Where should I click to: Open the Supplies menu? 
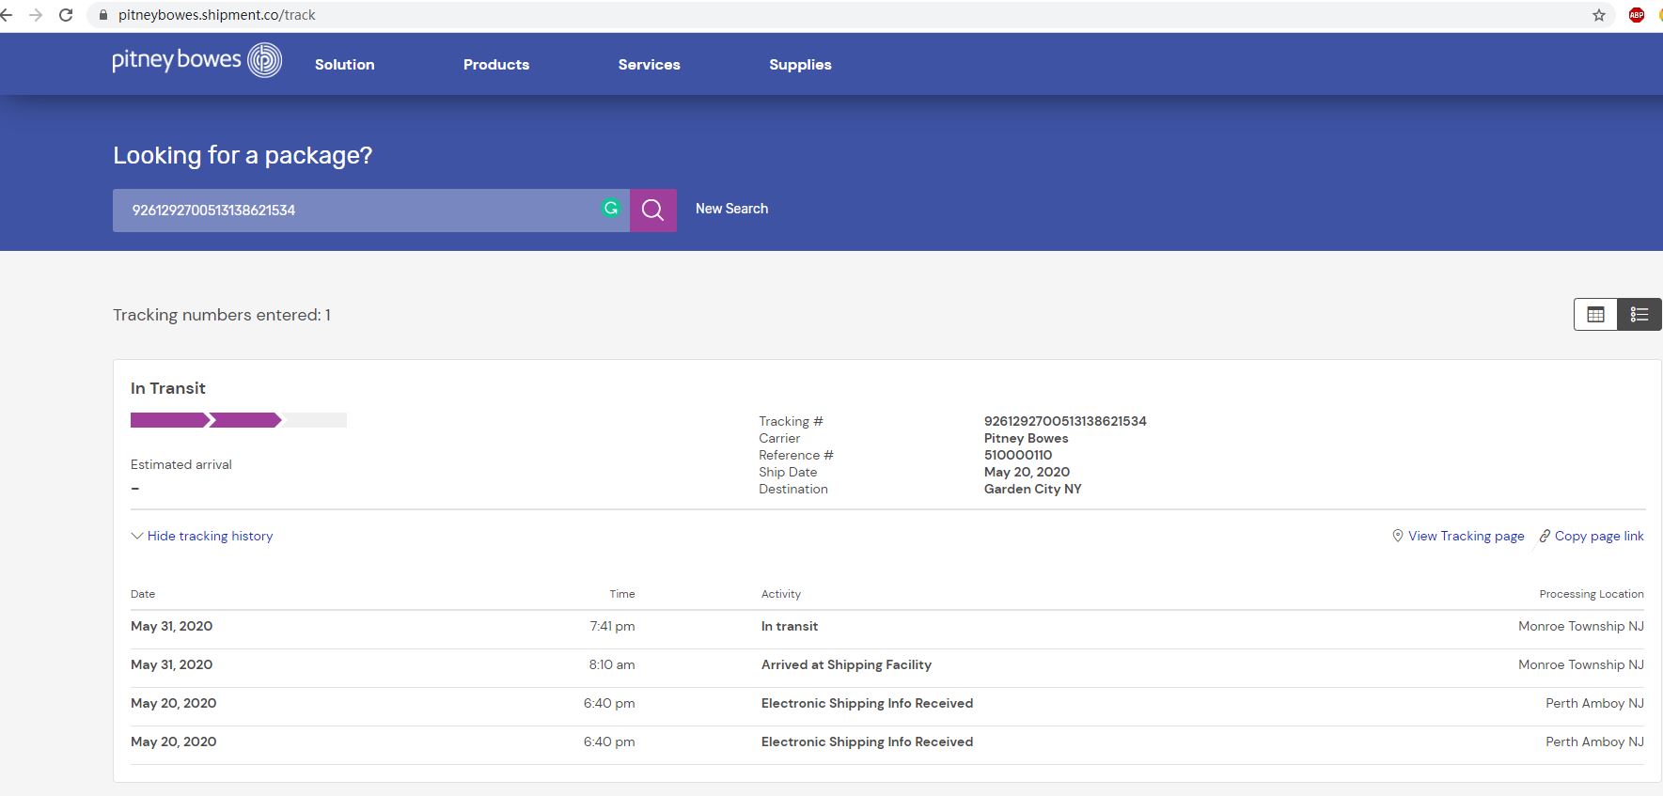click(800, 65)
